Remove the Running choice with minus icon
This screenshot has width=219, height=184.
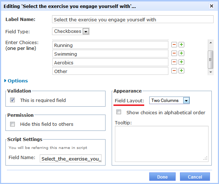click(x=174, y=45)
